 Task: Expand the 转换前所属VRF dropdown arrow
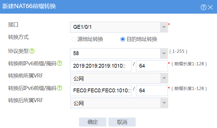point(164,78)
